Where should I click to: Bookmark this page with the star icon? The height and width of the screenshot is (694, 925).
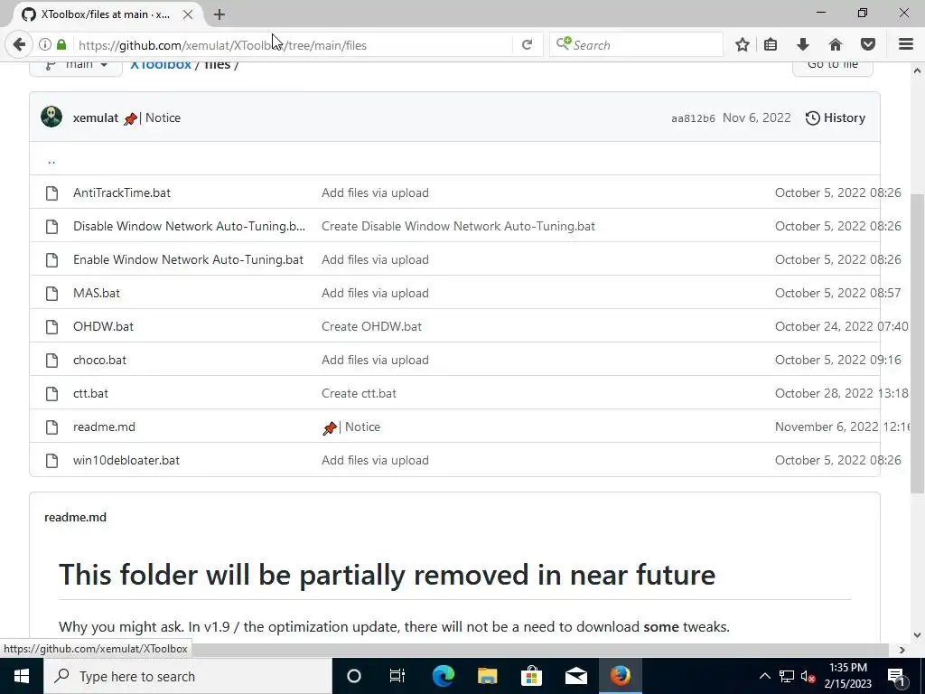pos(743,44)
